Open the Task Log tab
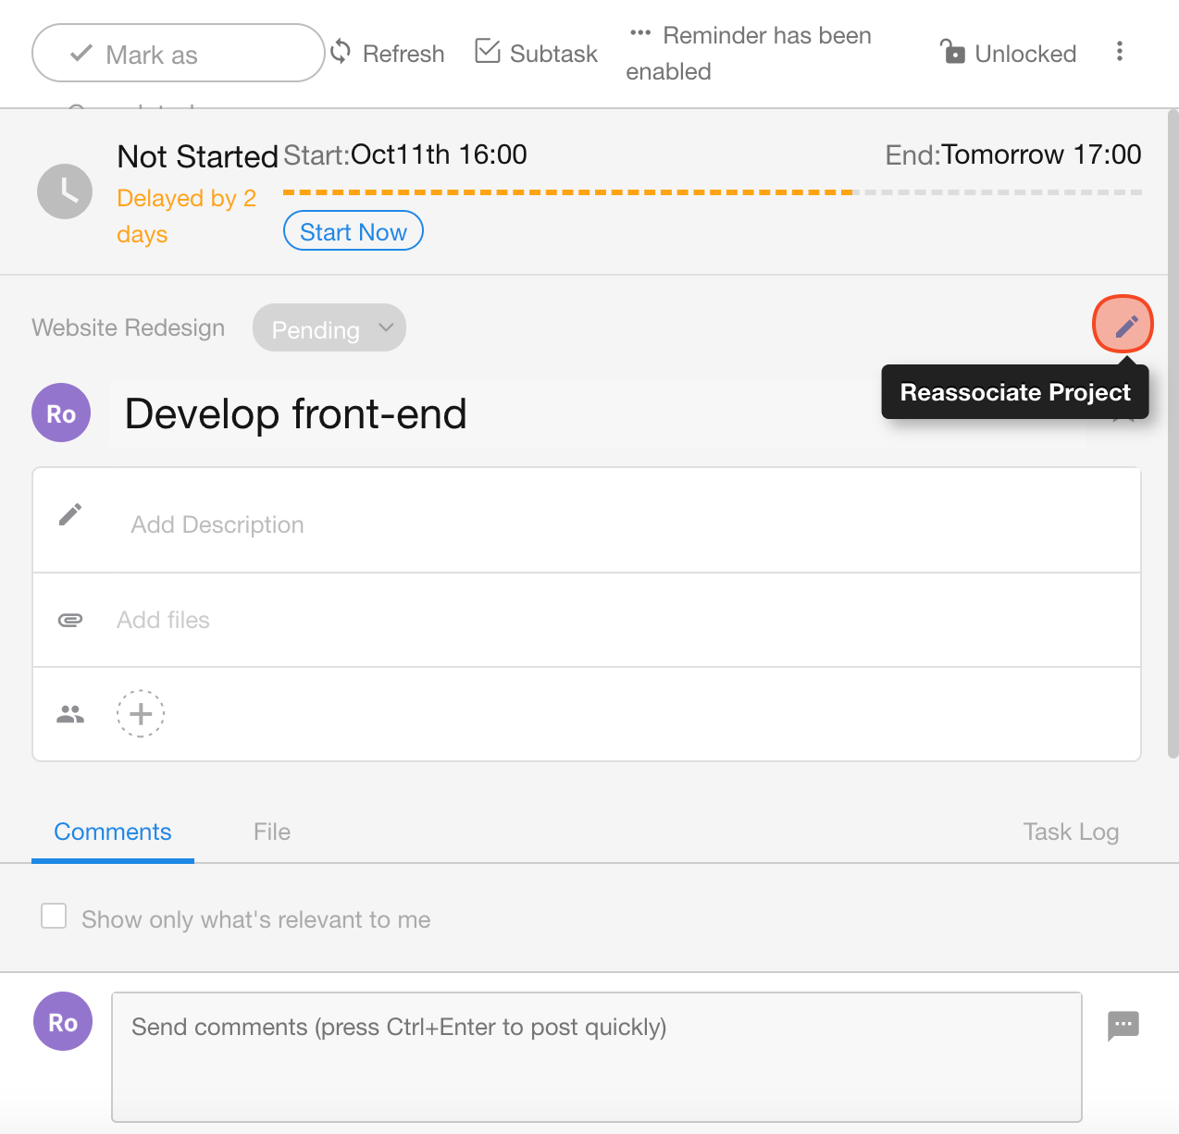1179x1134 pixels. click(x=1070, y=832)
